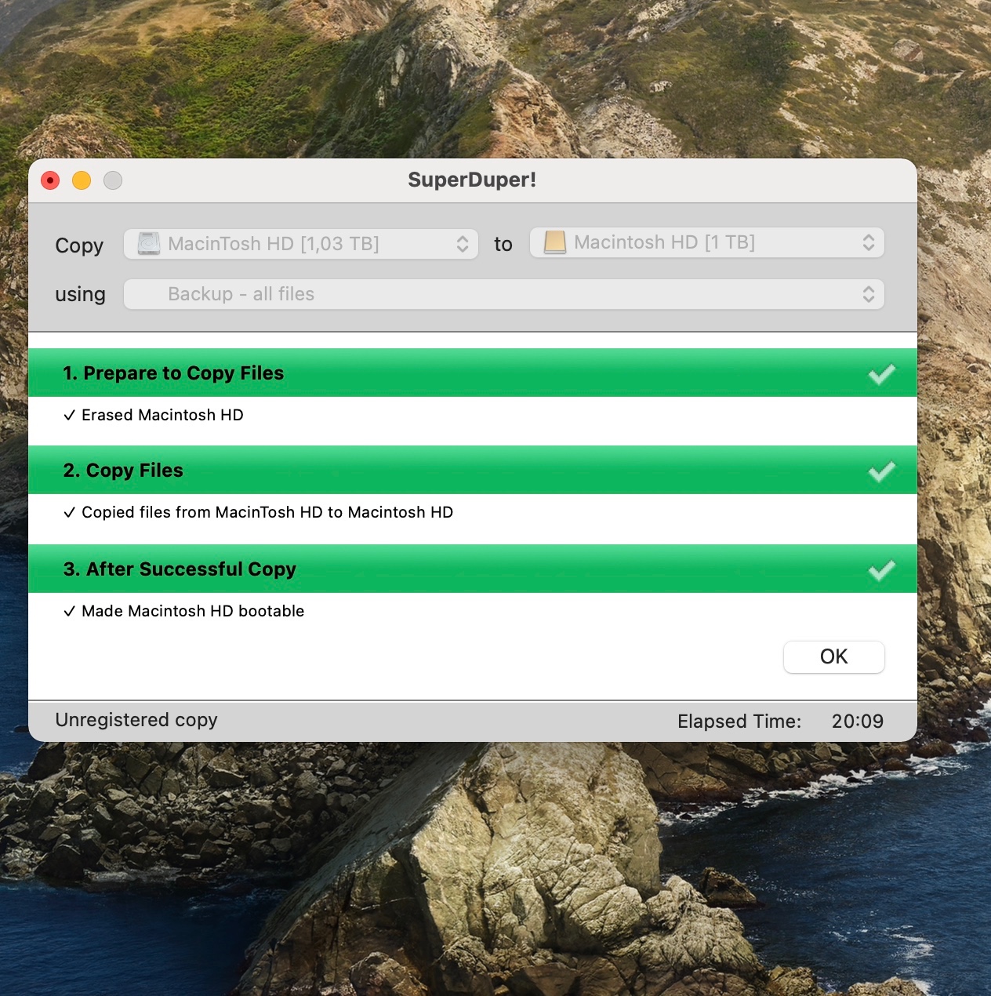Click the using label
991x996 pixels.
[80, 294]
